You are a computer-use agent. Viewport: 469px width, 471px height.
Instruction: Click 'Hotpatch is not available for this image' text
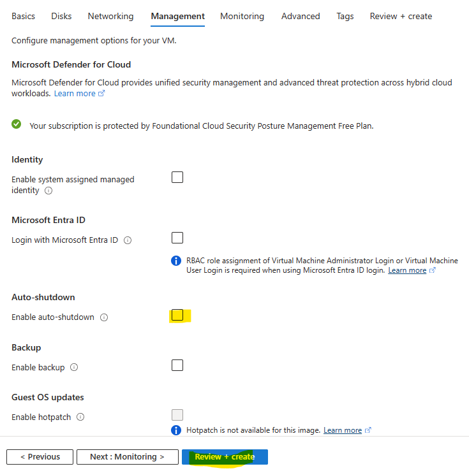tap(253, 430)
